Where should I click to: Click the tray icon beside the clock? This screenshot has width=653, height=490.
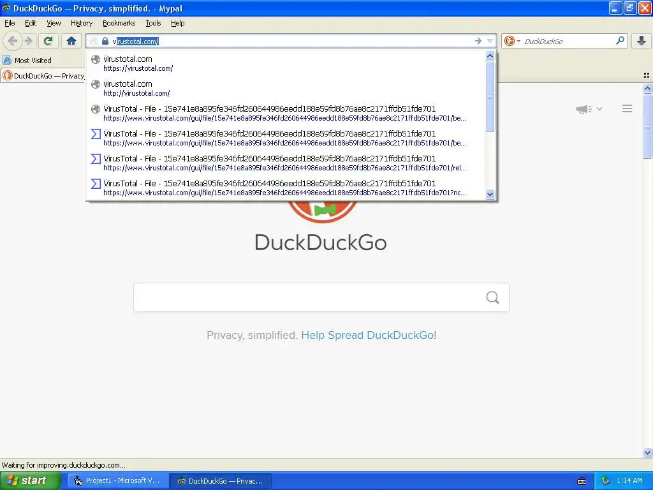point(606,480)
